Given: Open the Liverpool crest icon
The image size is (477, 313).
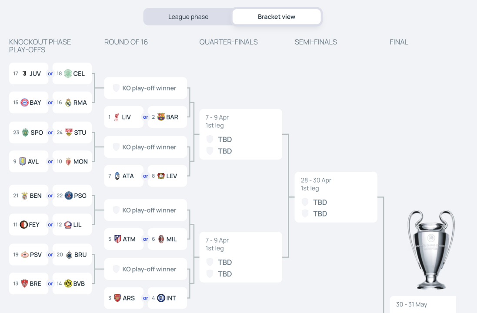Looking at the screenshot, I should point(117,117).
